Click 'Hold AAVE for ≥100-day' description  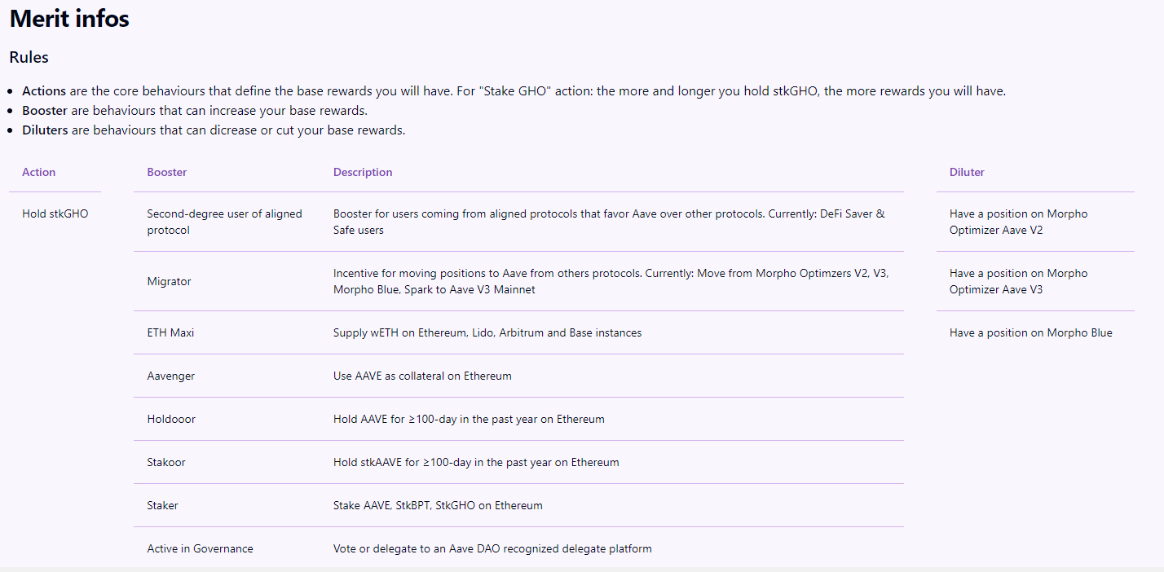(x=469, y=419)
